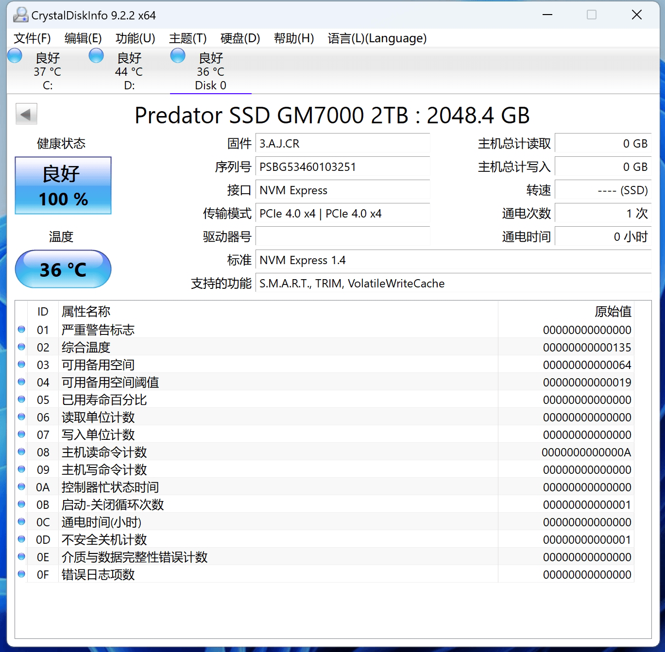Image resolution: width=665 pixels, height=652 pixels.
Task: Select the D: drive health orb
Action: click(x=96, y=56)
